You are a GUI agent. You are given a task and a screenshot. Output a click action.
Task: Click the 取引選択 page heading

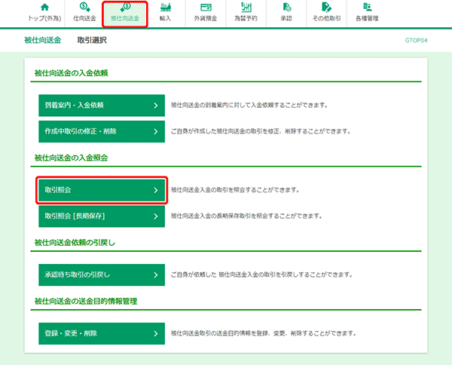(92, 40)
